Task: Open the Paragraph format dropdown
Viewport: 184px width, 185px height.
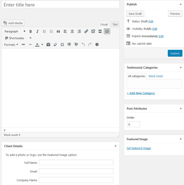Action: [x=15, y=31]
